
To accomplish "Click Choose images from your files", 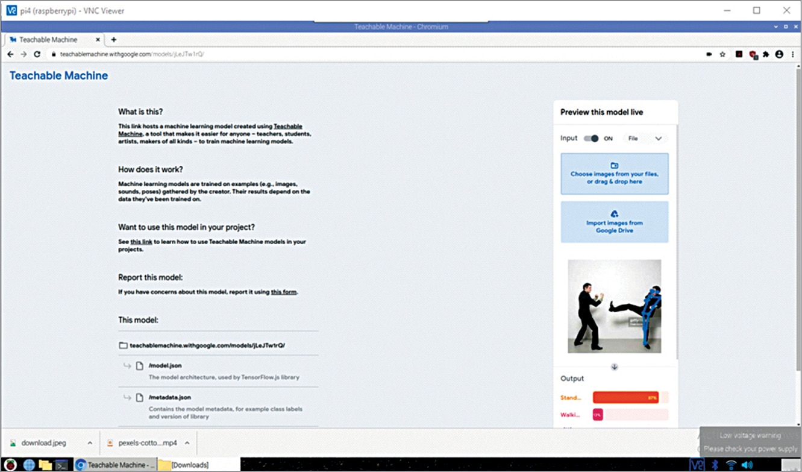I will 614,174.
